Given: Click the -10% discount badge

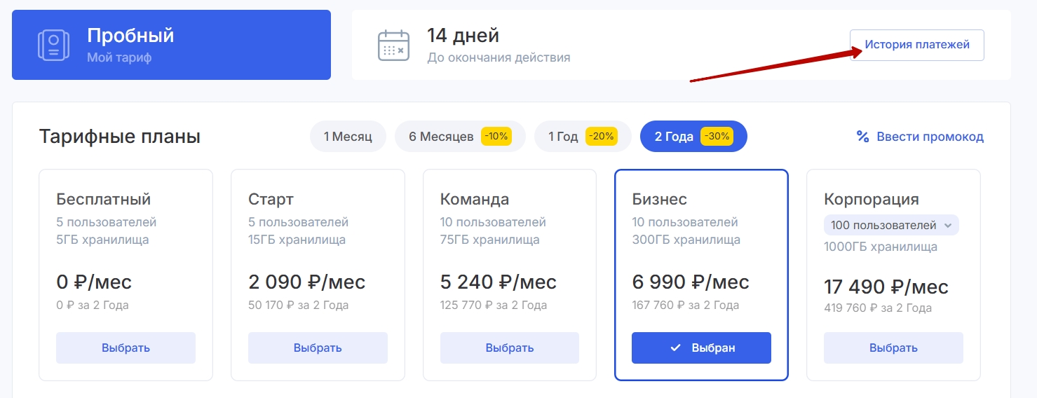Looking at the screenshot, I should pyautogui.click(x=496, y=137).
